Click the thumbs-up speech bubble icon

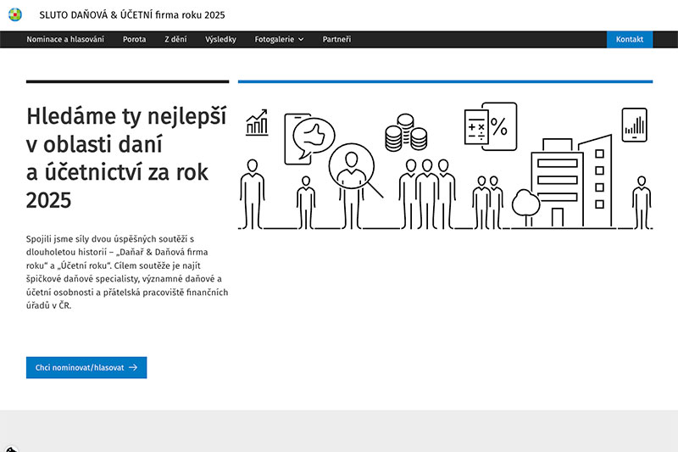pos(309,136)
